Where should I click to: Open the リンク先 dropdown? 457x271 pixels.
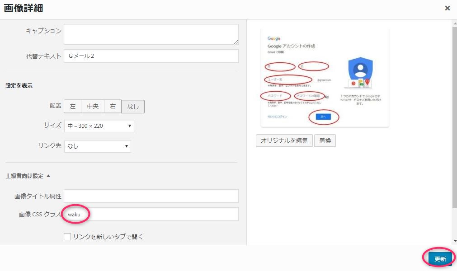97,146
